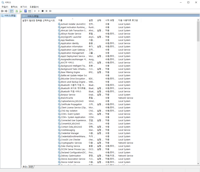
Task: Pause the service with the pause icon
Action: (46, 11)
